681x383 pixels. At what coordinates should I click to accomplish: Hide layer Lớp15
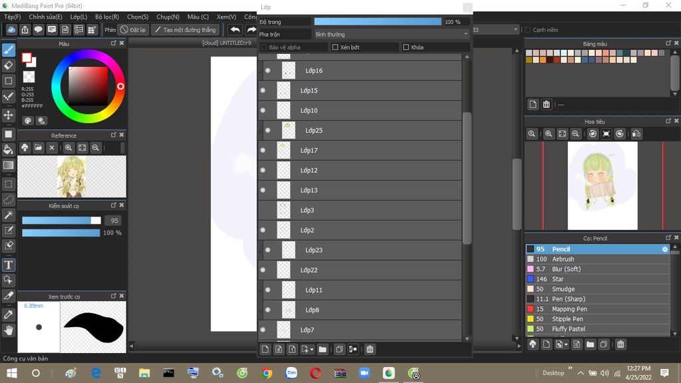(x=263, y=90)
